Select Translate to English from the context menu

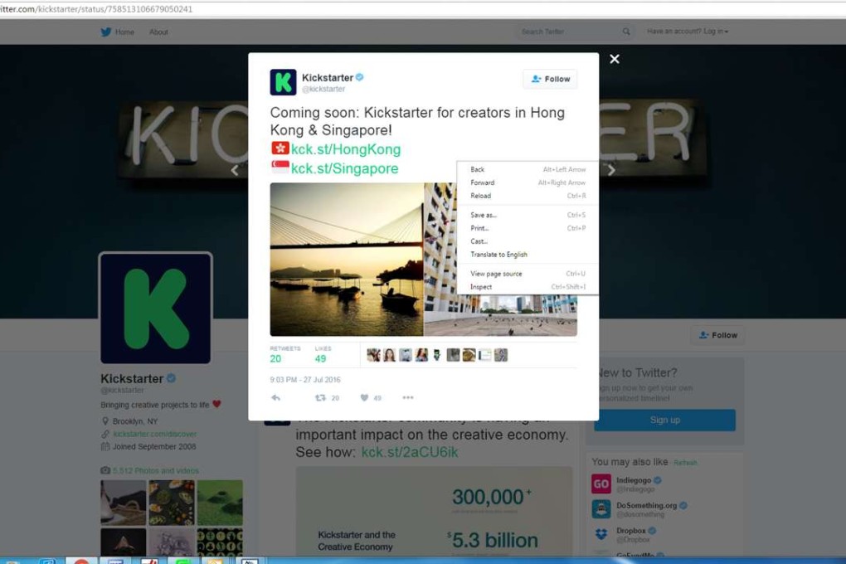[498, 255]
